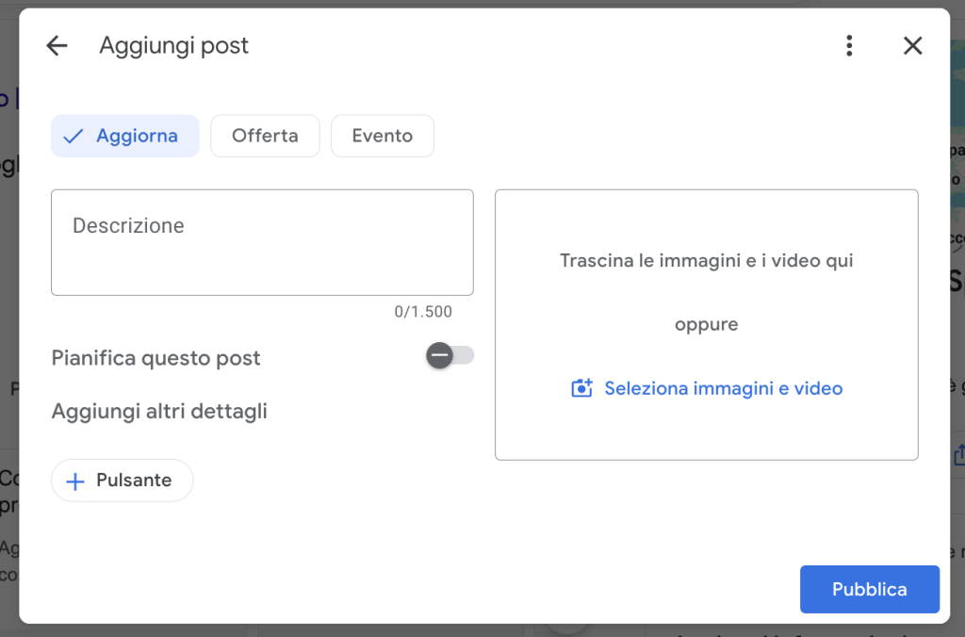
Task: Switch back to the Aggiorna post type
Action: tap(125, 136)
